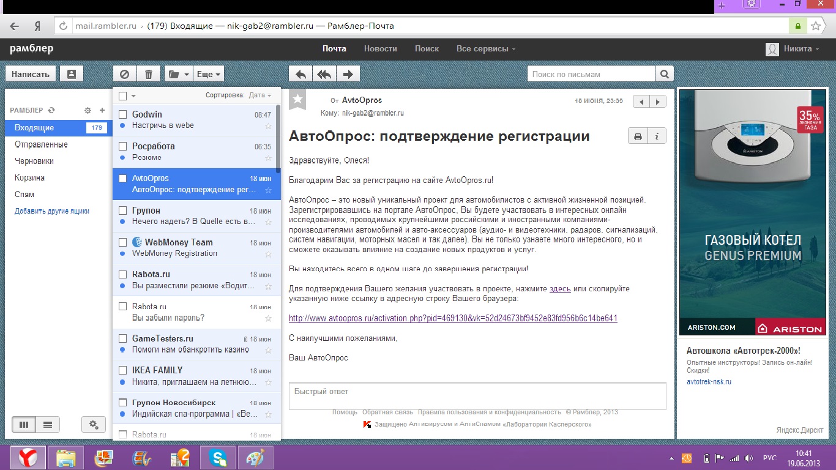836x470 pixels.
Task: Click into the Быстрый ответ field
Action: [477, 396]
